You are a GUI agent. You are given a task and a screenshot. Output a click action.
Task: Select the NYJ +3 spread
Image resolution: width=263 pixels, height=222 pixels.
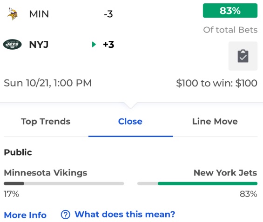pos(108,45)
